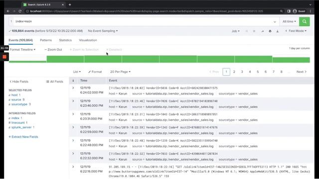Viewport: 319px width, 179px height.
Task: Click the share job arrow icon
Action: [x=263, y=31]
